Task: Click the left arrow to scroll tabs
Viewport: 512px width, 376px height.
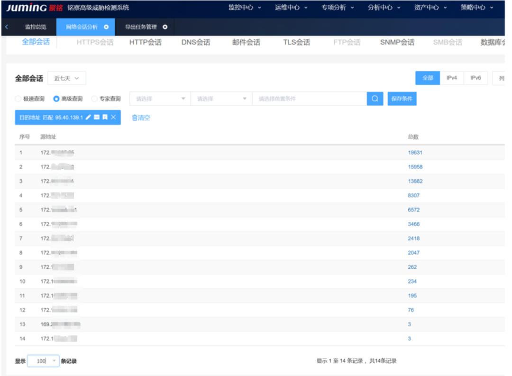Action: point(7,27)
